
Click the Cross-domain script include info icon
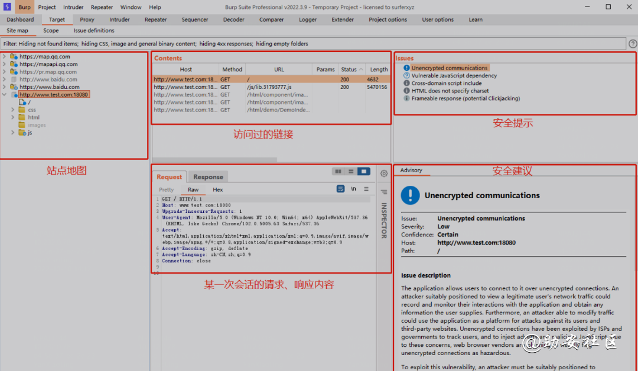tap(406, 83)
